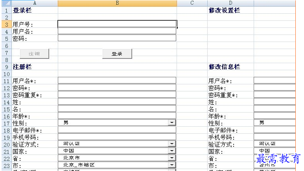Click 密码重复* input field in 注册栏
This screenshot has width=304, height=171.
(117, 95)
